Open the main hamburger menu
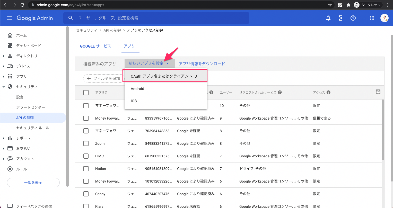 [x=10, y=18]
